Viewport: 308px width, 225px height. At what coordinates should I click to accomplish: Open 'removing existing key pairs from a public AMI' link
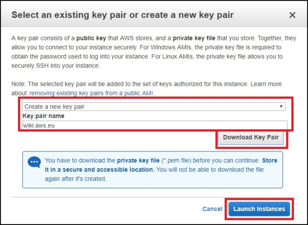pyautogui.click(x=91, y=93)
